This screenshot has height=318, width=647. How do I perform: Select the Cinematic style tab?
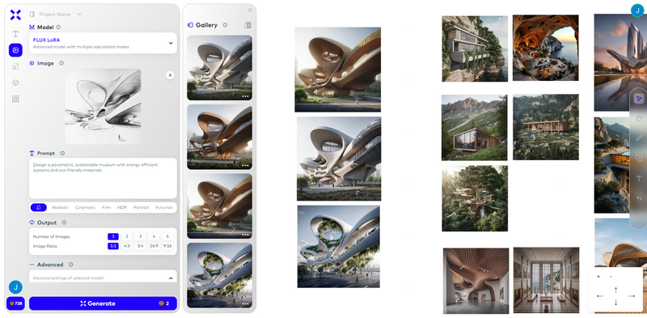click(x=85, y=208)
